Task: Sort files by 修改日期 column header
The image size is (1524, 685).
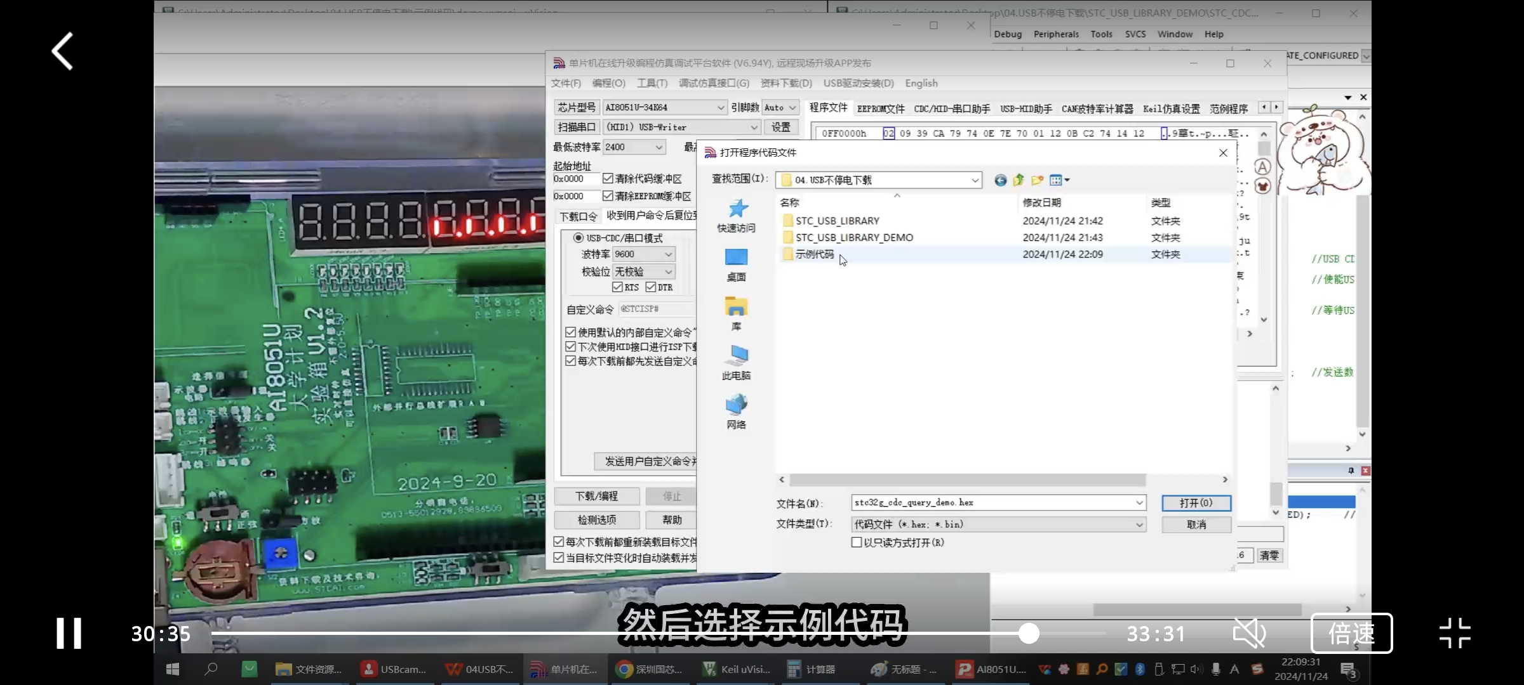Action: pos(1042,202)
